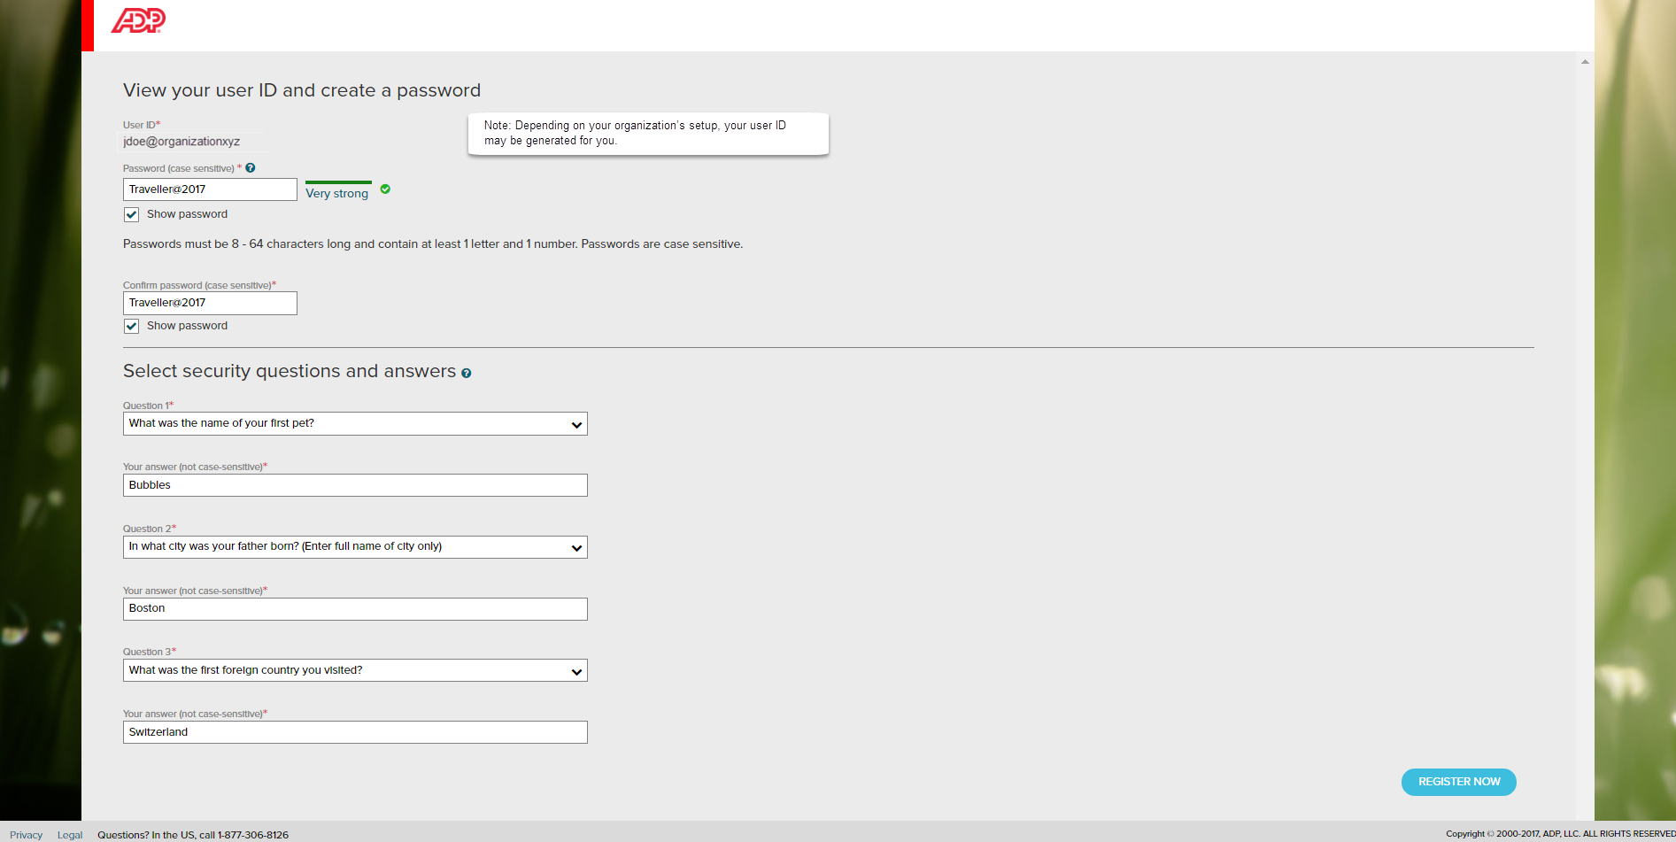
Task: Click the ADP logo
Action: point(138,20)
